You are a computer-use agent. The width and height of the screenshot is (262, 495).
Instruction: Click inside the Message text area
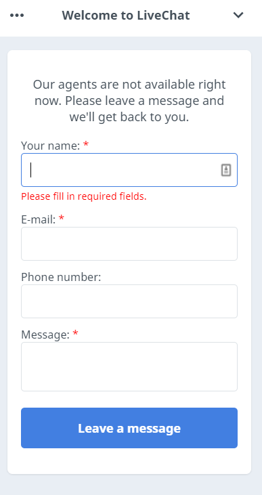(129, 367)
